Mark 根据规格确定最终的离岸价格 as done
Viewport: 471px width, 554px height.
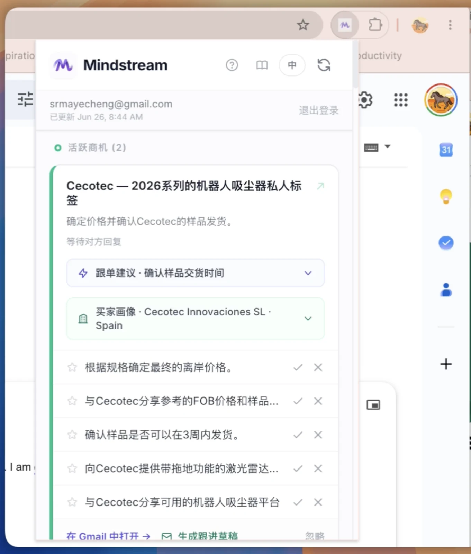point(298,367)
